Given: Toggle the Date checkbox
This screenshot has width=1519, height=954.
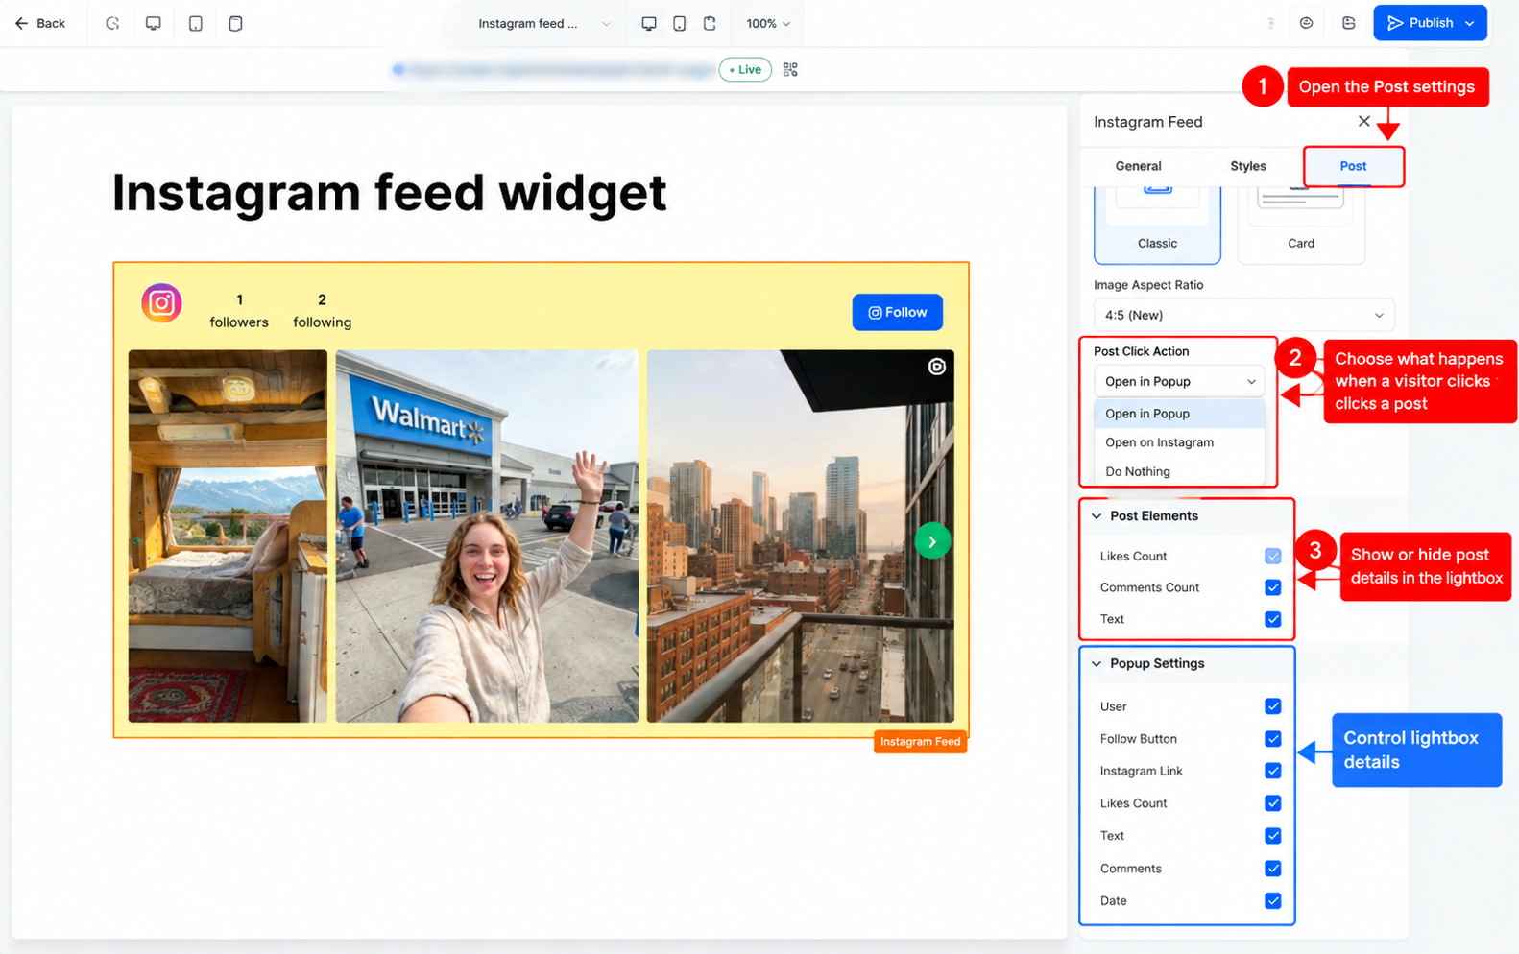Looking at the screenshot, I should (1272, 901).
